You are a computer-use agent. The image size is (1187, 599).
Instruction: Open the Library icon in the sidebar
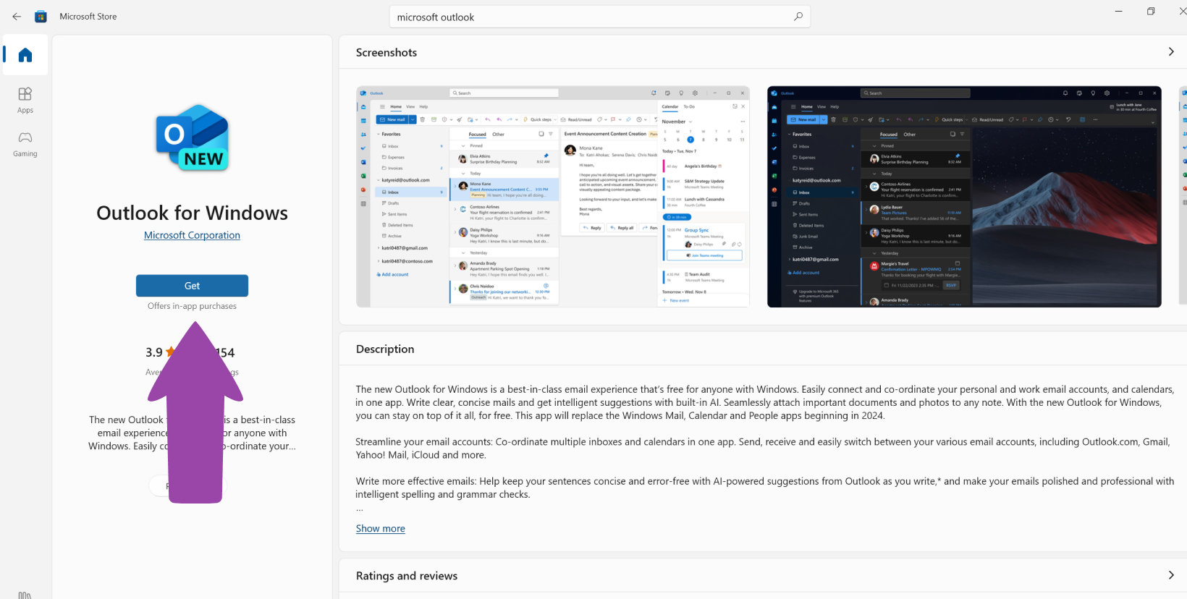[25, 595]
